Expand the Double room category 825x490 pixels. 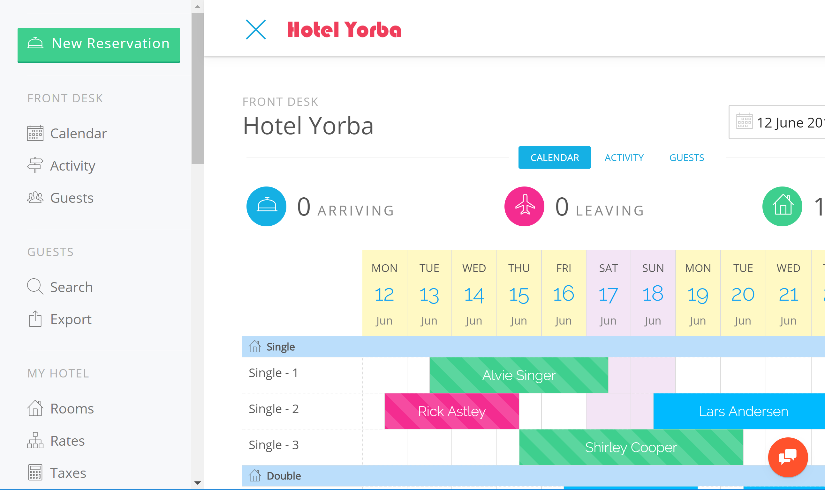[282, 476]
